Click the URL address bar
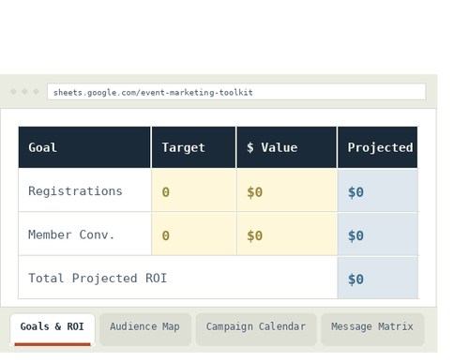This screenshot has height=363, width=469. [236, 92]
